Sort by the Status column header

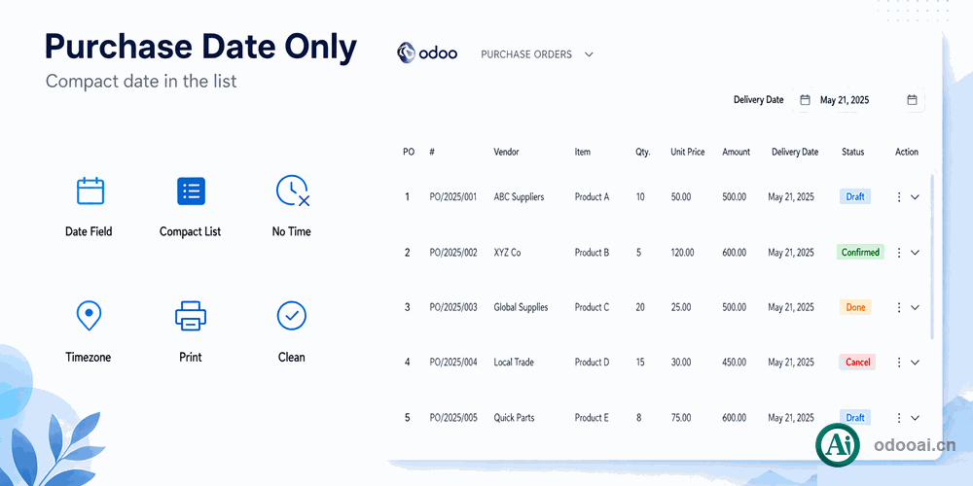click(x=852, y=152)
